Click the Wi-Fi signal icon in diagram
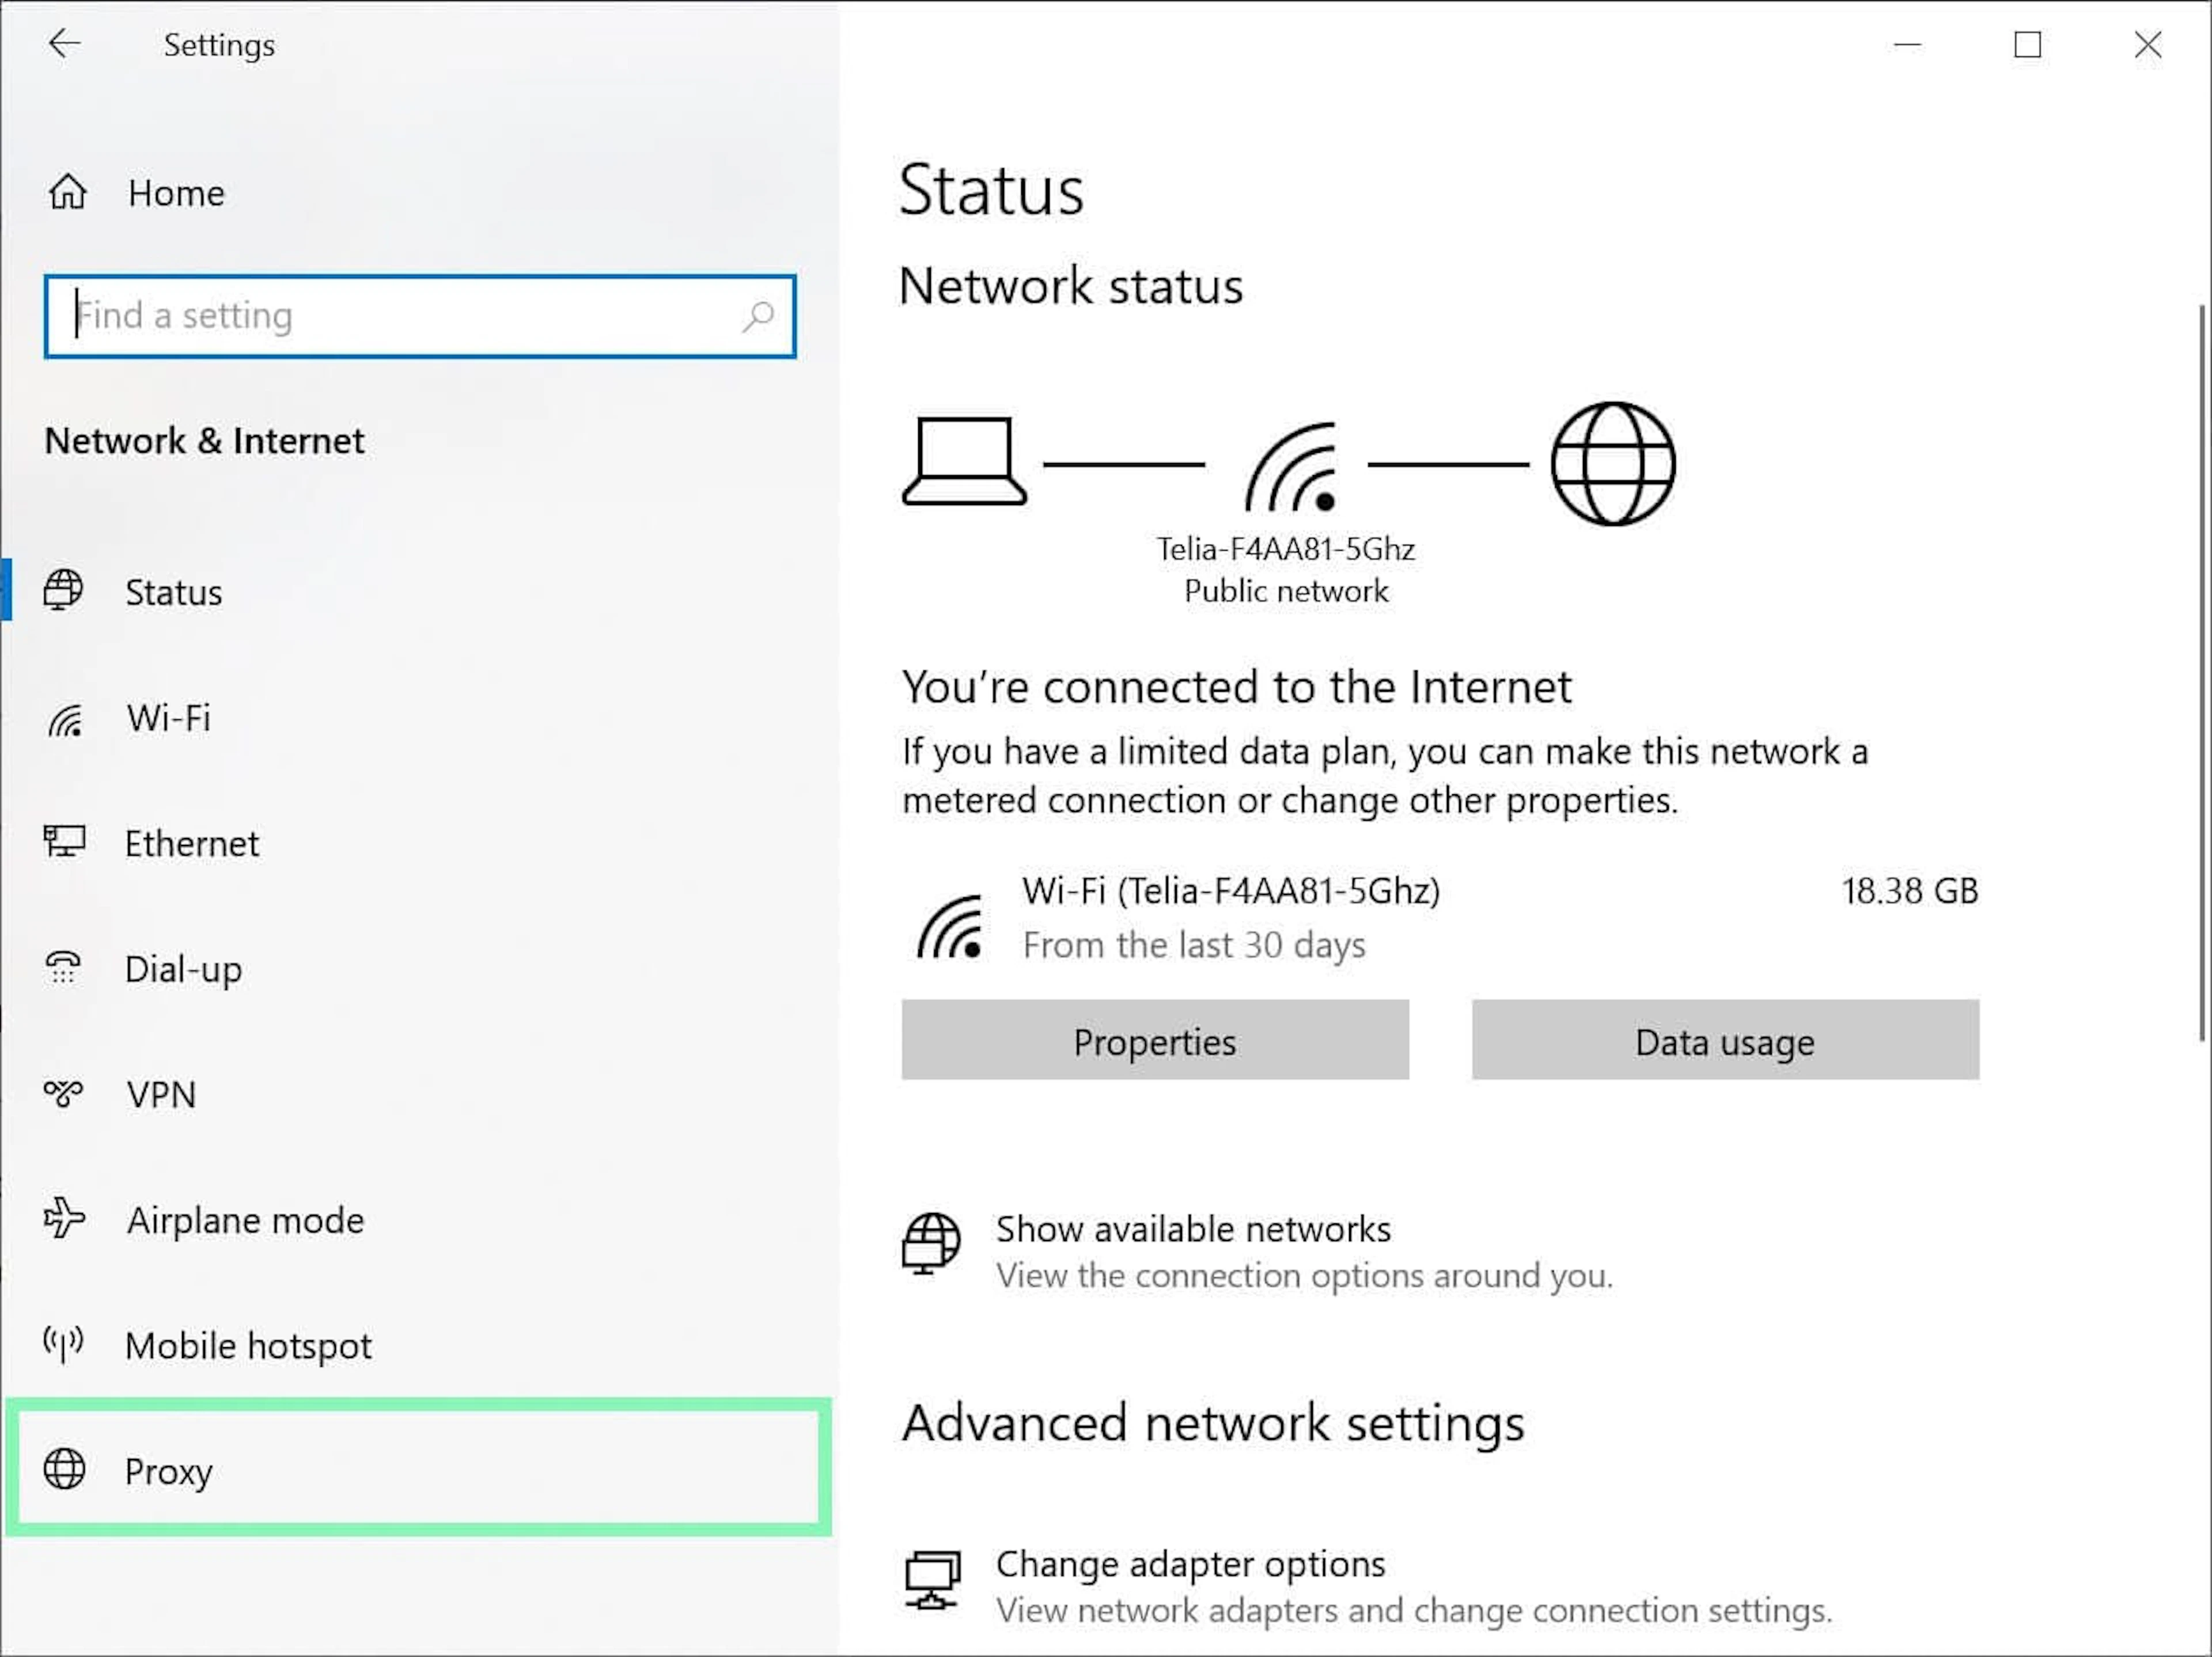Image resolution: width=2212 pixels, height=1657 pixels. [x=1291, y=466]
